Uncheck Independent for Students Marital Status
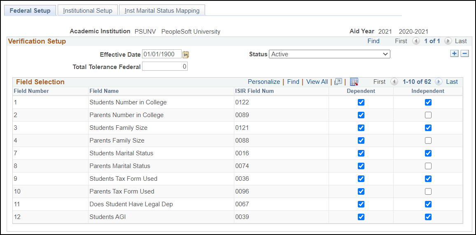476x235 pixels. [x=428, y=153]
